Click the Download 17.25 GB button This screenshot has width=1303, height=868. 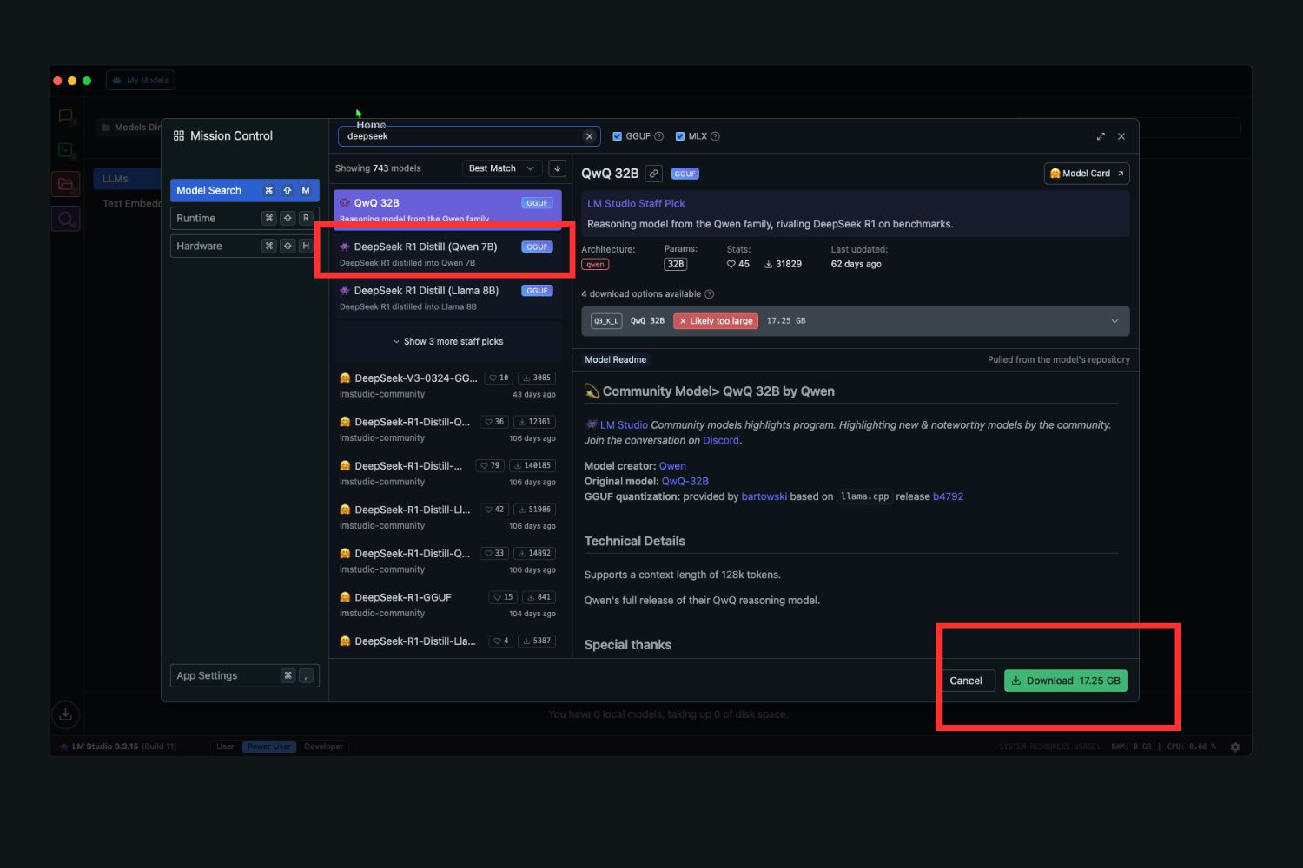pos(1066,681)
